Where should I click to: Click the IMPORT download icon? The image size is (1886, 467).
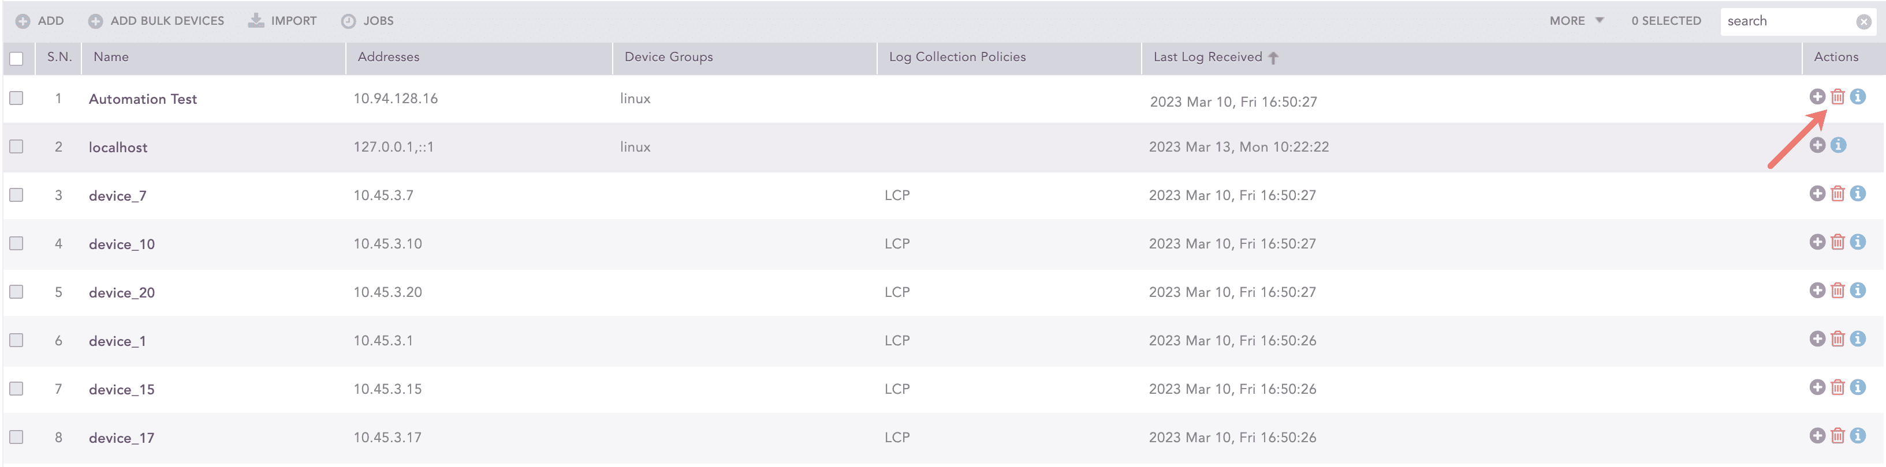click(x=255, y=20)
